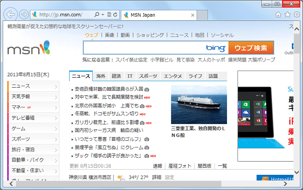Open headline 国内初シャーガス病 輸血の疑い

click(109, 130)
